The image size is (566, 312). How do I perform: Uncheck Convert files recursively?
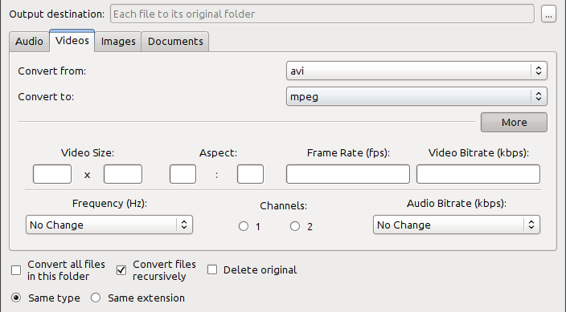(x=121, y=270)
